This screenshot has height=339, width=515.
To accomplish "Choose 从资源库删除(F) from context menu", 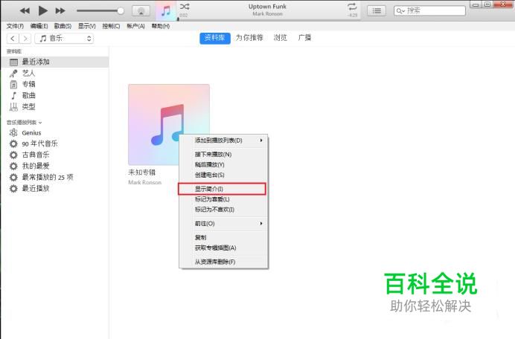I will point(223,262).
